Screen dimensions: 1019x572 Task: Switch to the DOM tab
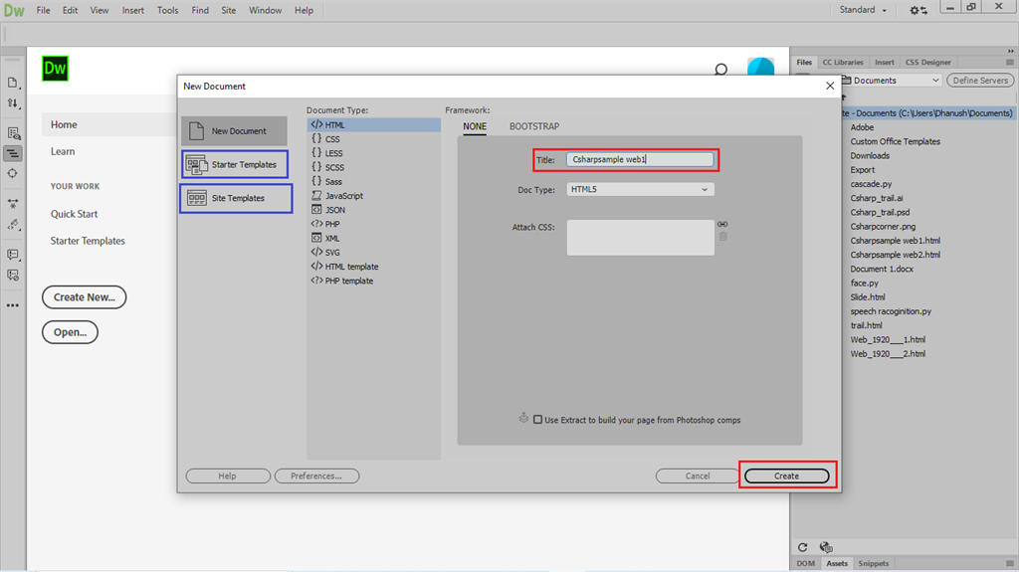tap(806, 564)
